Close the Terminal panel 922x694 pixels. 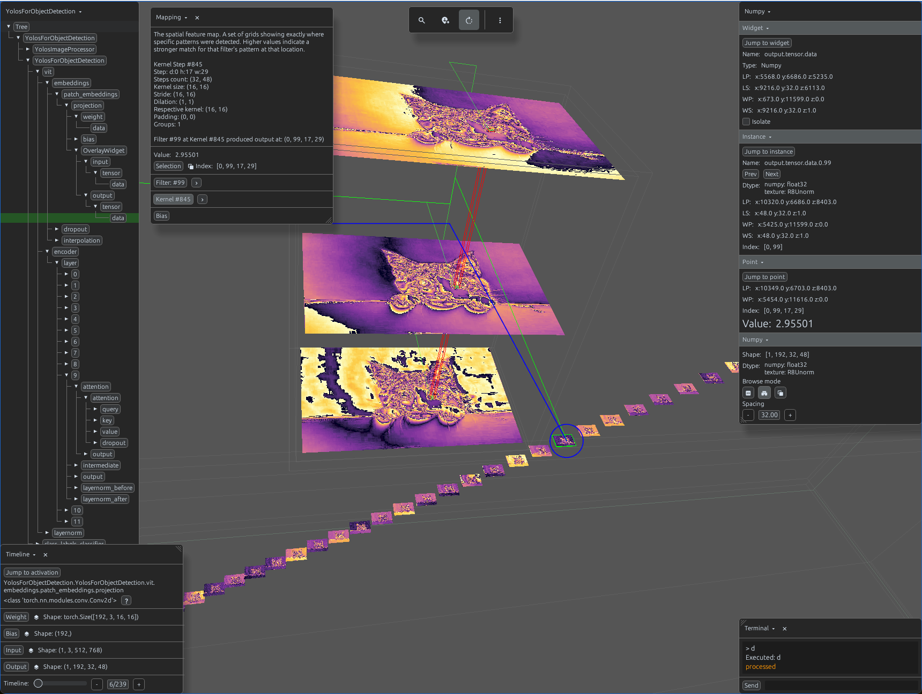[x=785, y=629]
